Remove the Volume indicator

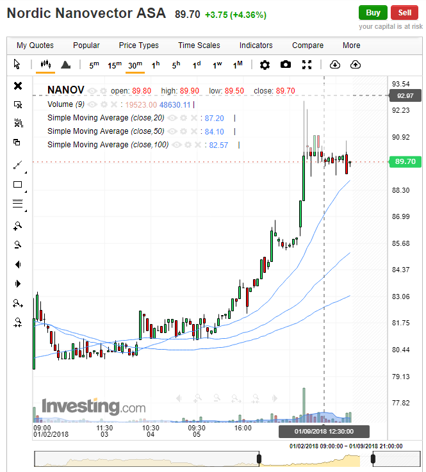click(114, 104)
